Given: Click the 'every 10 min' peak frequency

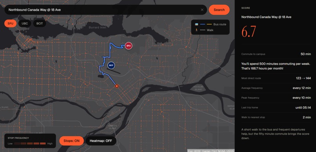Looking at the screenshot, I should pyautogui.click(x=302, y=98).
